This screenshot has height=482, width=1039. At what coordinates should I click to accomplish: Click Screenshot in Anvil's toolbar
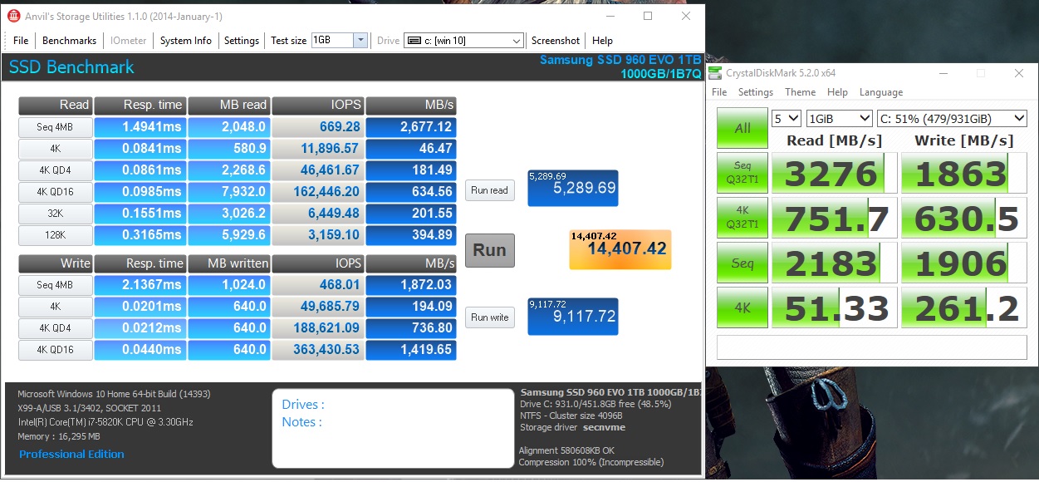coord(556,41)
